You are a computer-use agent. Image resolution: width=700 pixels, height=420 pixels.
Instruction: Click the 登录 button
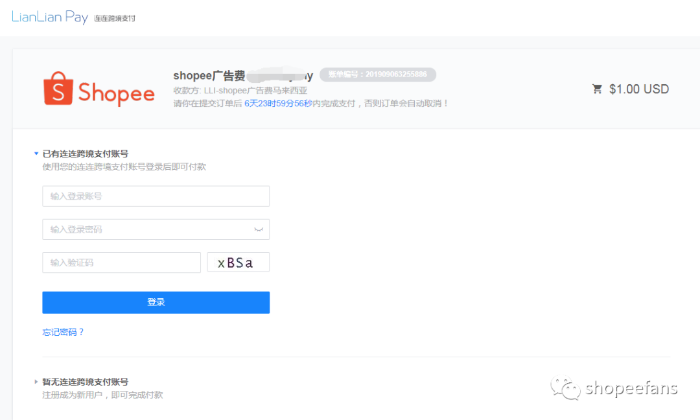(x=156, y=302)
